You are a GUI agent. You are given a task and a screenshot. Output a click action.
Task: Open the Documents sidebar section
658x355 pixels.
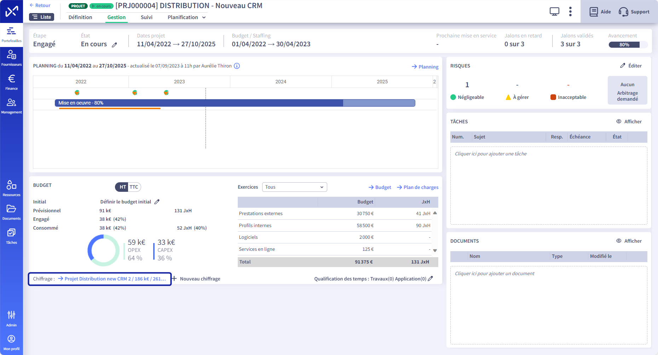(11, 212)
